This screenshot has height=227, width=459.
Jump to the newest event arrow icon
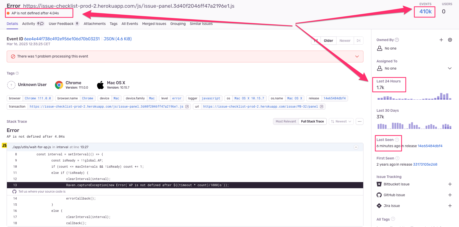tap(359, 41)
